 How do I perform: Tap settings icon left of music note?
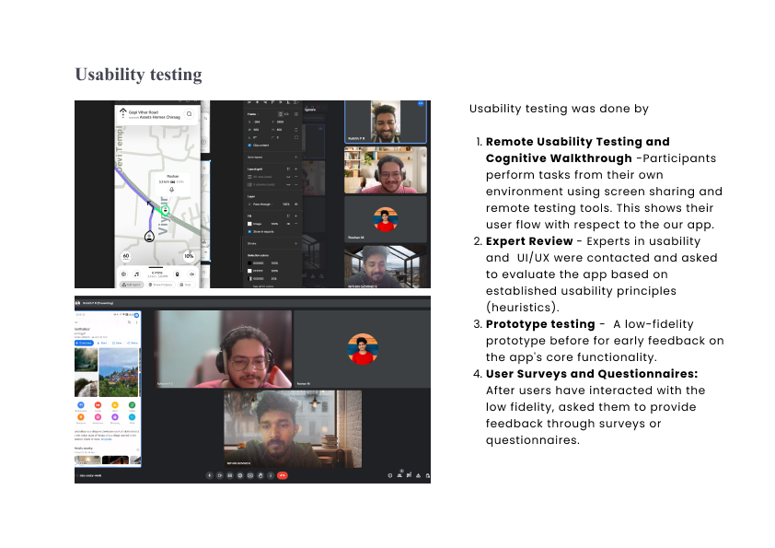(123, 274)
